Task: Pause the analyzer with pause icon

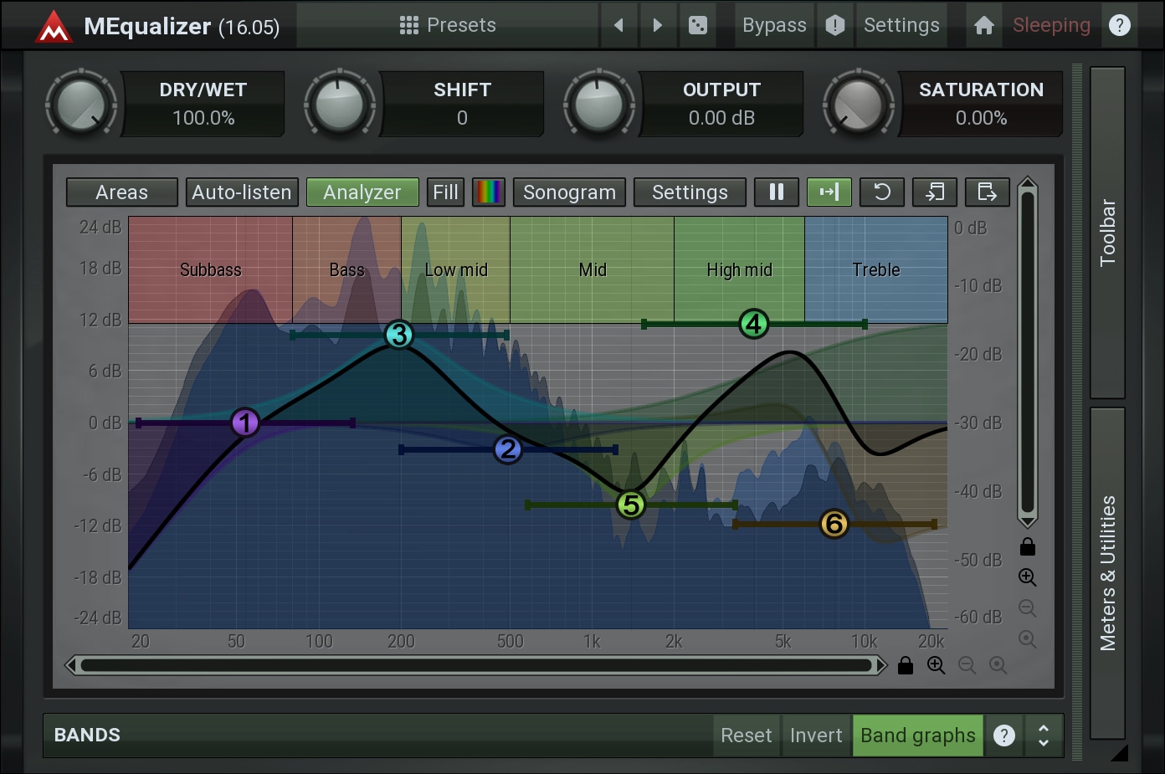Action: (777, 192)
